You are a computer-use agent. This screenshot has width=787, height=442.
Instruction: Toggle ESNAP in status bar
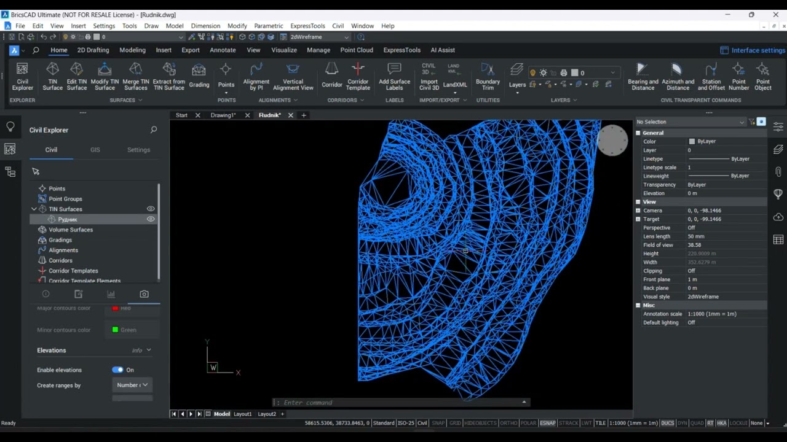coord(547,423)
